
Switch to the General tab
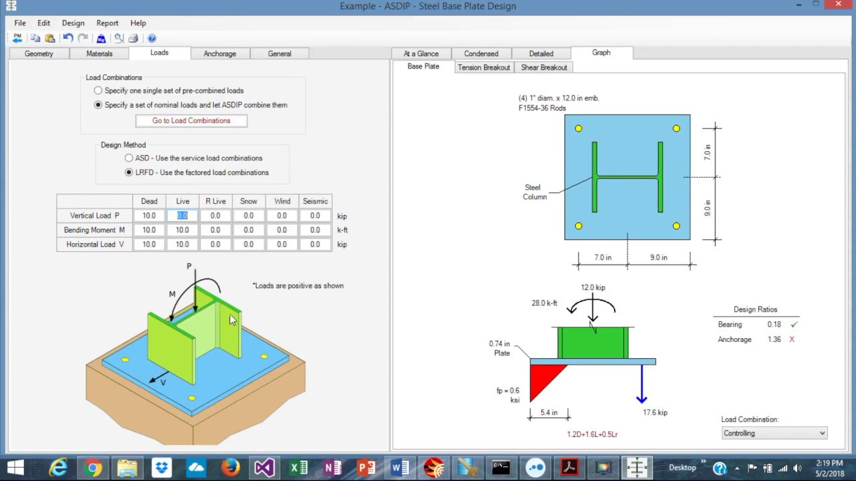coord(280,53)
